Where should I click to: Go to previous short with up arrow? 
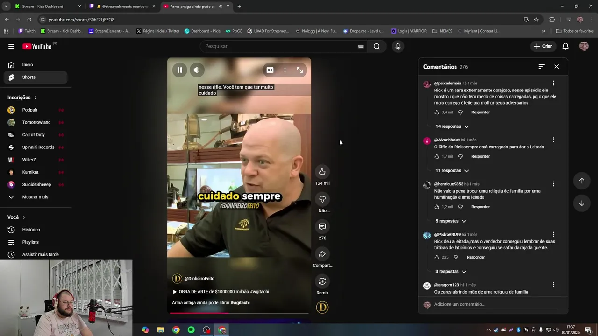coord(582,181)
